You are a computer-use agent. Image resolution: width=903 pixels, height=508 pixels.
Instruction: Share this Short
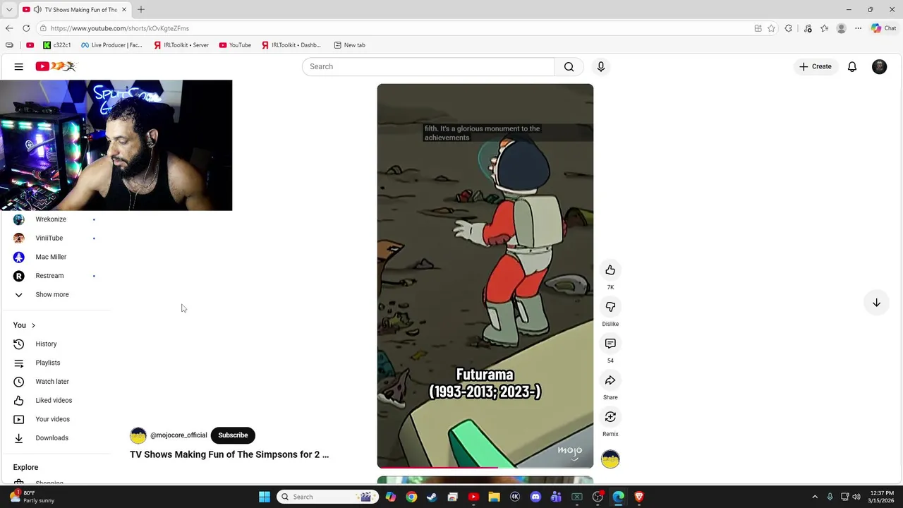(x=610, y=380)
